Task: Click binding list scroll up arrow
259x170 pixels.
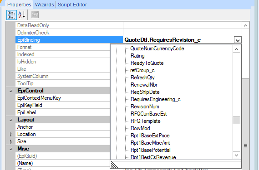Action: (236, 49)
